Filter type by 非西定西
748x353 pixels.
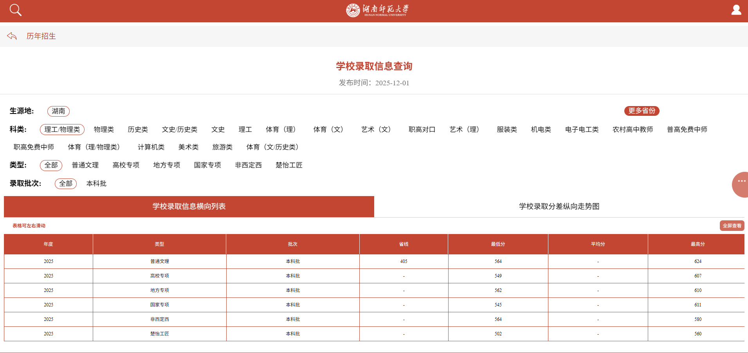click(248, 165)
